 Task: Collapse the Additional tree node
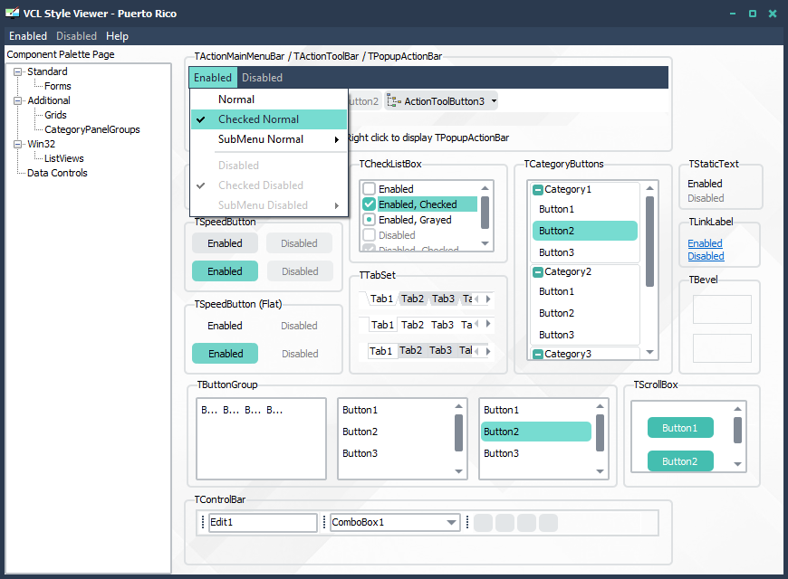coord(18,101)
